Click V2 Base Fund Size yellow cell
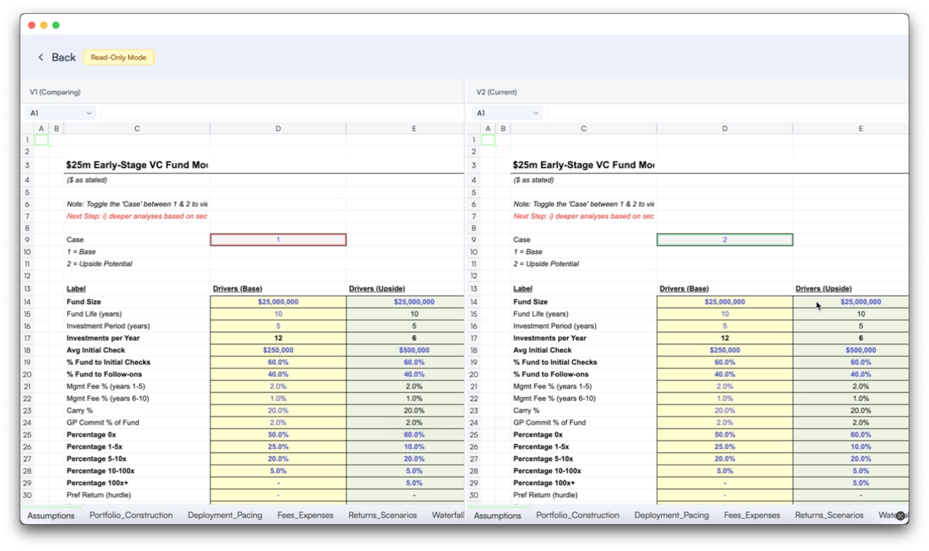Screen dimensions: 929x551 (x=725, y=302)
